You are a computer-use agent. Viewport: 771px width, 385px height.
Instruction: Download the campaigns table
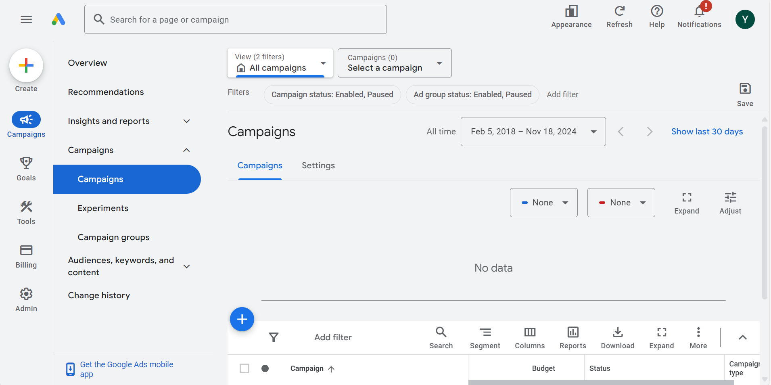coord(617,333)
